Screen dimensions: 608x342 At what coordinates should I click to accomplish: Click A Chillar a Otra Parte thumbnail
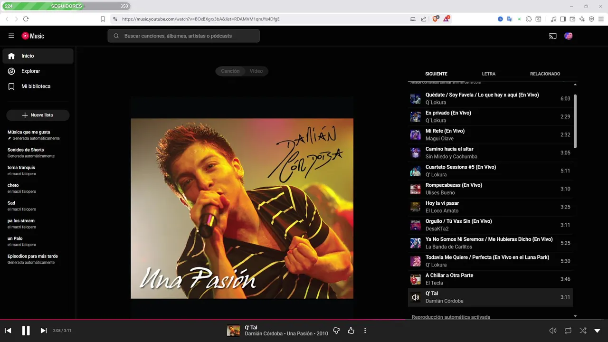click(416, 279)
